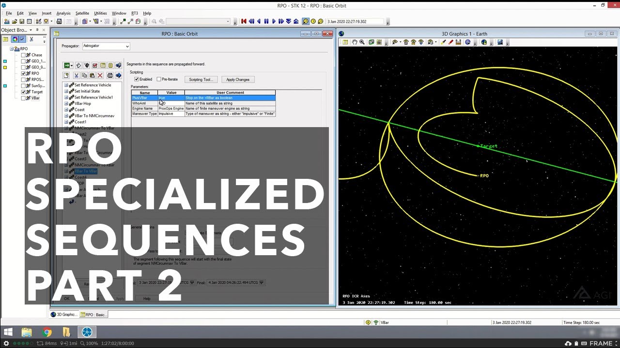620x348 pixels.
Task: Open the Windows Start menu
Action: point(8,332)
